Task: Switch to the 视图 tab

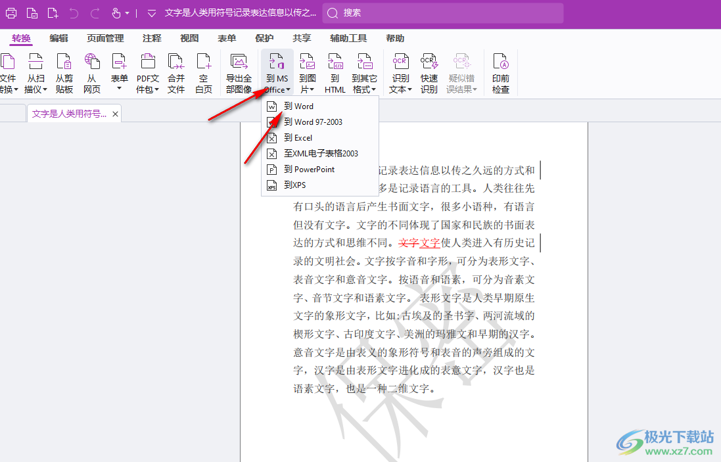Action: (189, 38)
